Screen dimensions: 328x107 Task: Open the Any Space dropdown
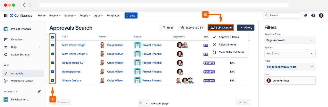point(290,54)
